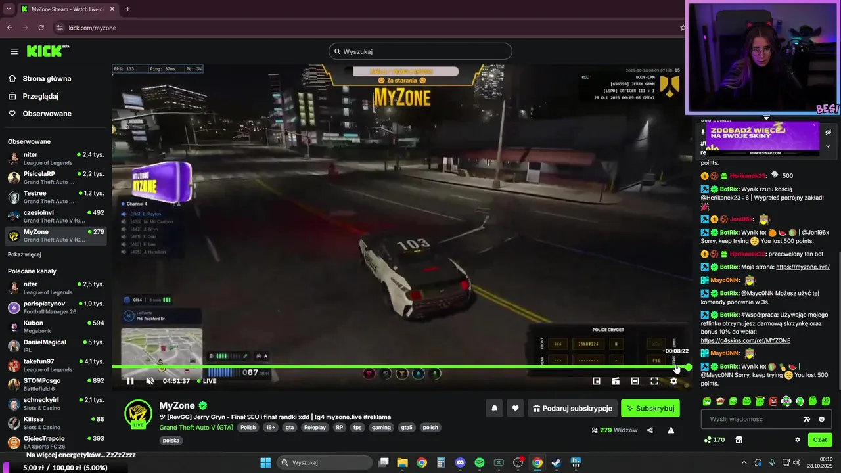Toggle notification bell for MyZone

[494, 409]
